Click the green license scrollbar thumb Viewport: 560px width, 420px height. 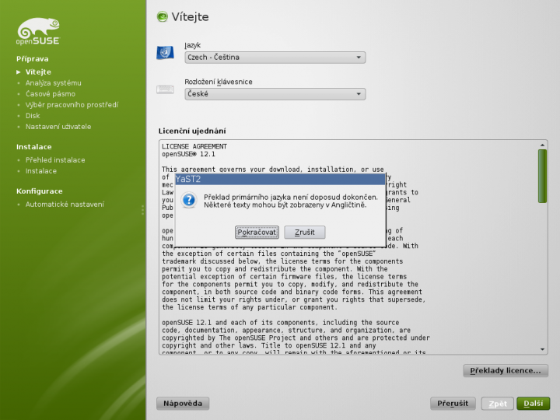[542, 176]
